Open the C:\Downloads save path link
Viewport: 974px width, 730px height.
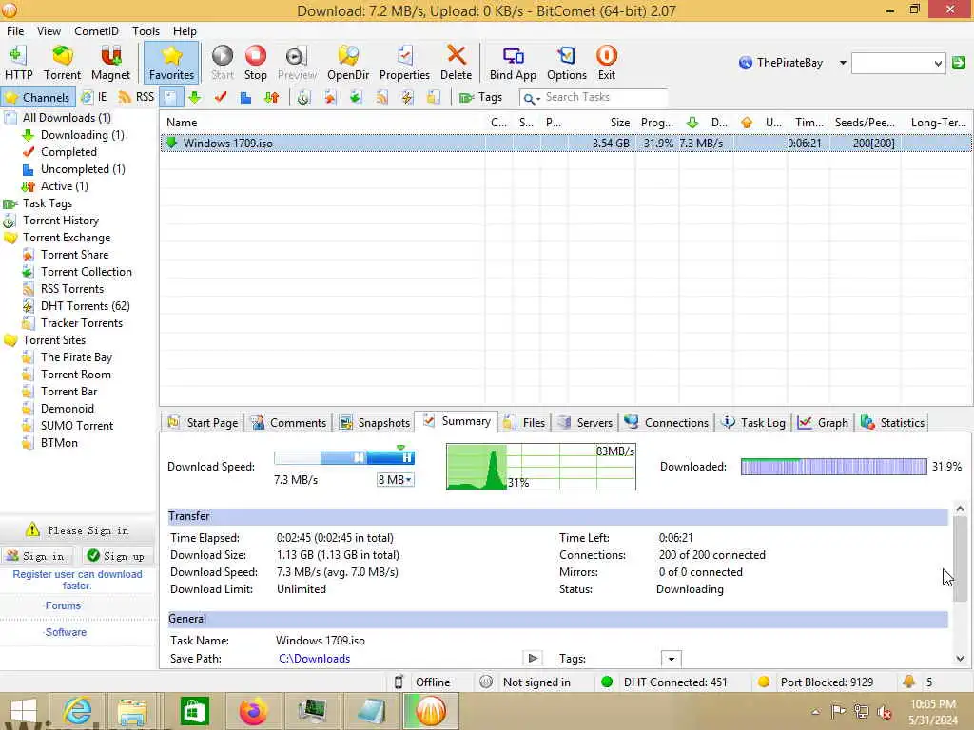click(x=314, y=659)
